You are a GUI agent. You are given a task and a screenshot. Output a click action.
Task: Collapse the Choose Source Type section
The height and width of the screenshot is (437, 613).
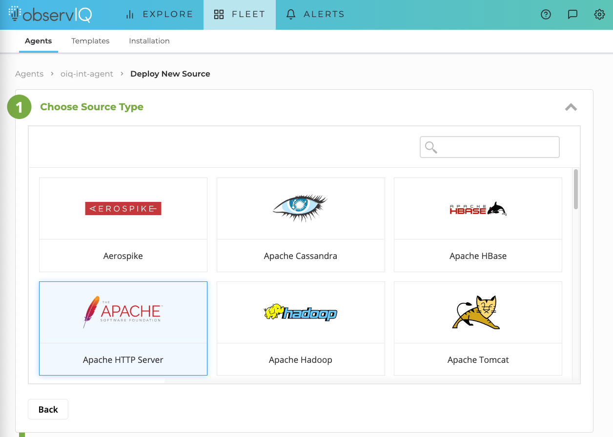click(571, 107)
